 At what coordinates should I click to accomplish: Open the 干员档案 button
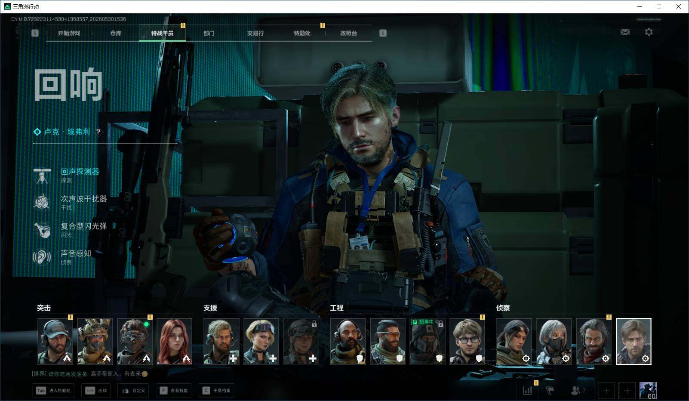(x=216, y=391)
